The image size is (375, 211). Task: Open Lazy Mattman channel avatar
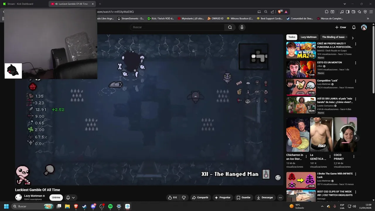[x=18, y=197]
